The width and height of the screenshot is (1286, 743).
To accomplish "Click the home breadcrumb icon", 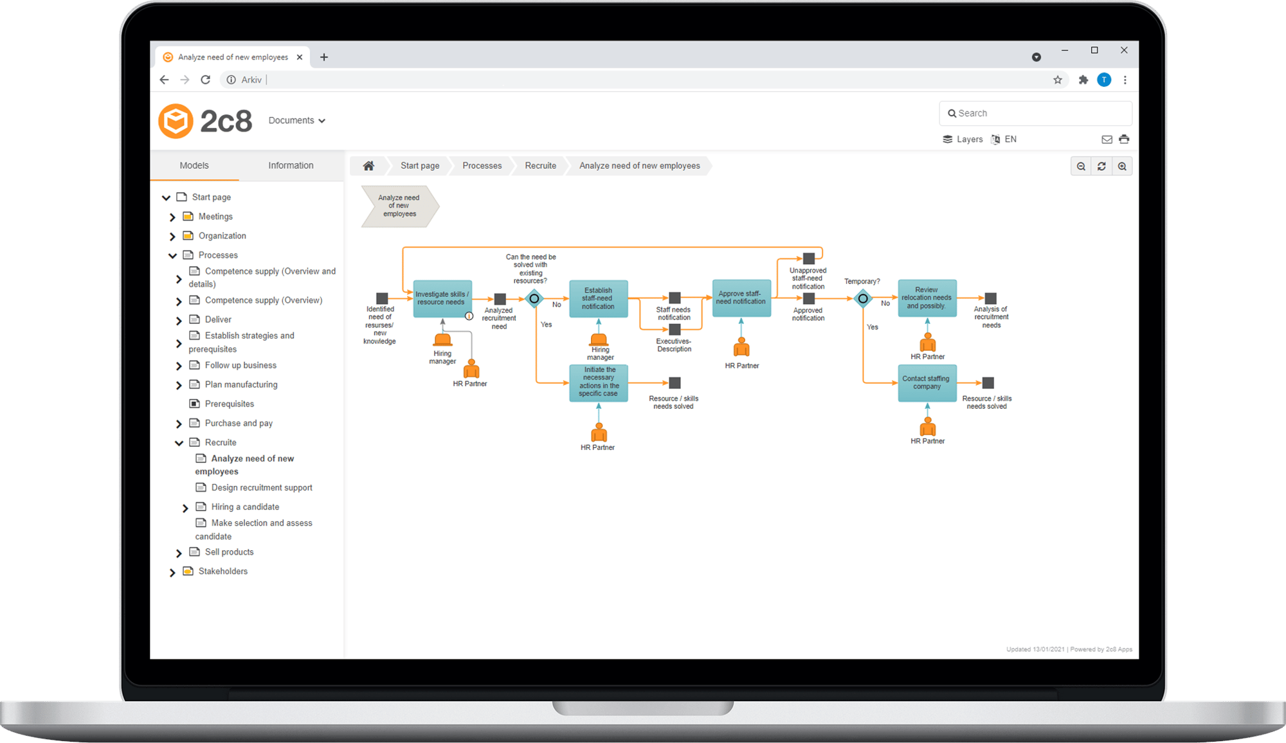I will point(368,166).
